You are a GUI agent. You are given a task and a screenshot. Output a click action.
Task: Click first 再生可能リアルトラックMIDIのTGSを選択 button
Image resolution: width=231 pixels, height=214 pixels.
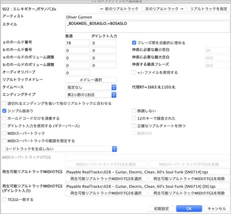(106, 179)
